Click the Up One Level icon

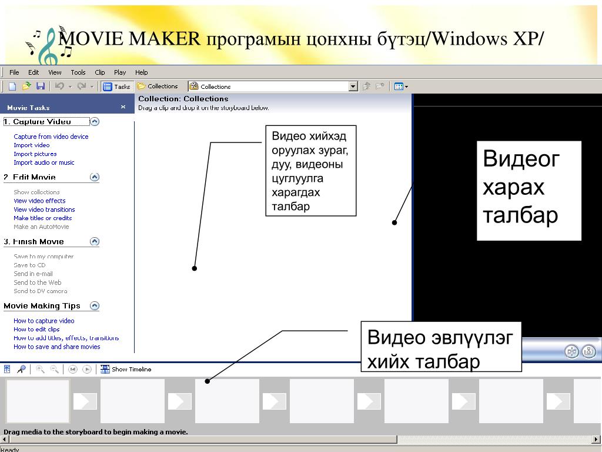[x=367, y=87]
